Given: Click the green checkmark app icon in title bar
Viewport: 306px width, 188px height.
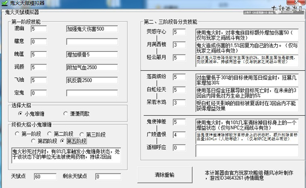Looking at the screenshot, I should (4, 3).
